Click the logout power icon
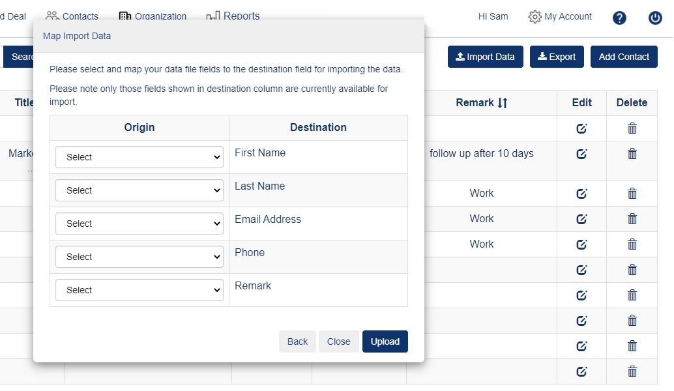This screenshot has height=391, width=674. click(x=654, y=18)
